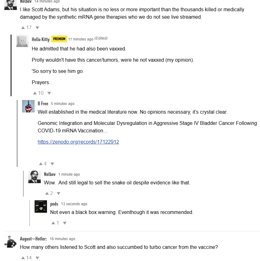Upvote August—Hotler's comment
260x261 pixels.
click(x=23, y=258)
